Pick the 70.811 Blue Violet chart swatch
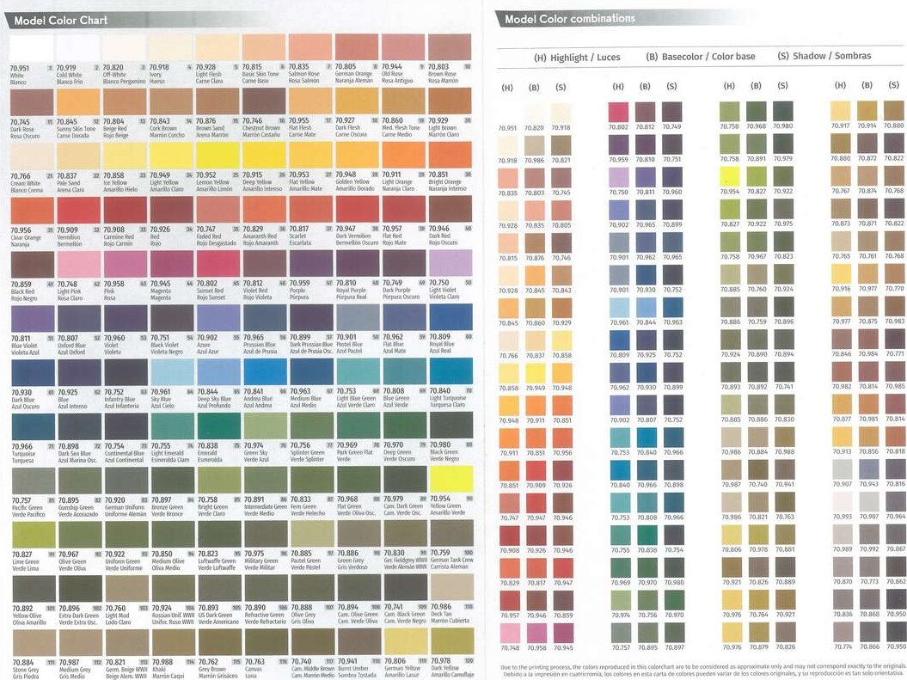Screen dimensions: 907x680 [33, 319]
